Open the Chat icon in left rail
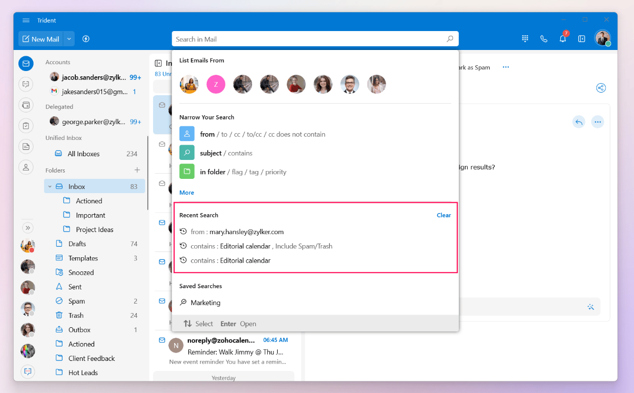 pos(26,84)
